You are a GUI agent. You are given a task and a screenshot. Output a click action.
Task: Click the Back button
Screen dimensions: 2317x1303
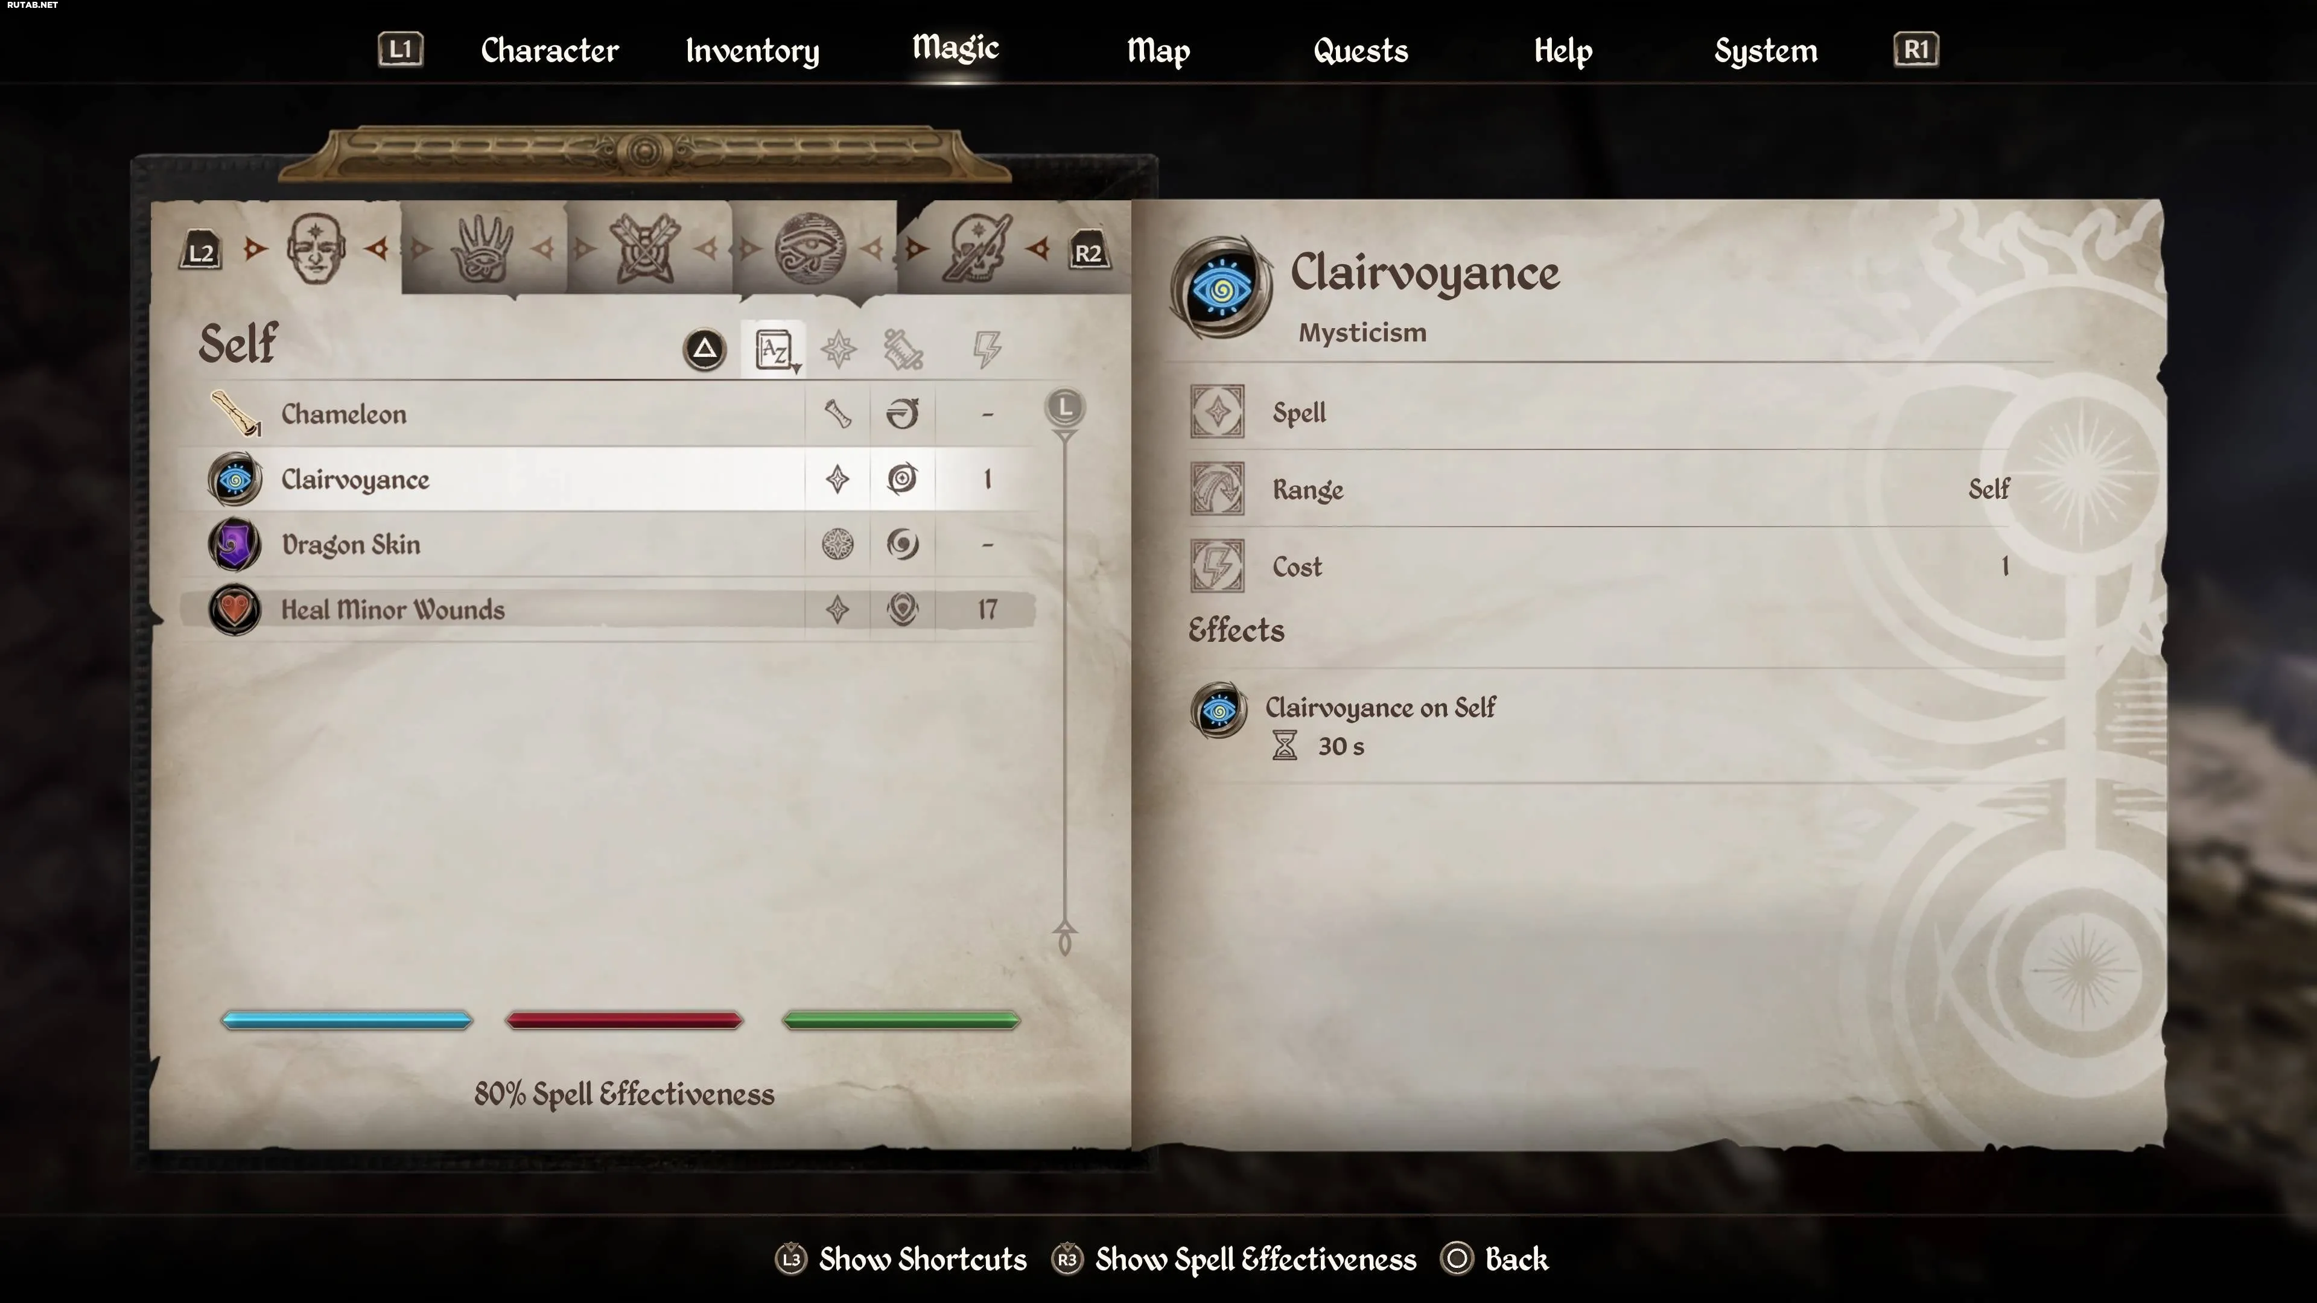coord(1495,1259)
